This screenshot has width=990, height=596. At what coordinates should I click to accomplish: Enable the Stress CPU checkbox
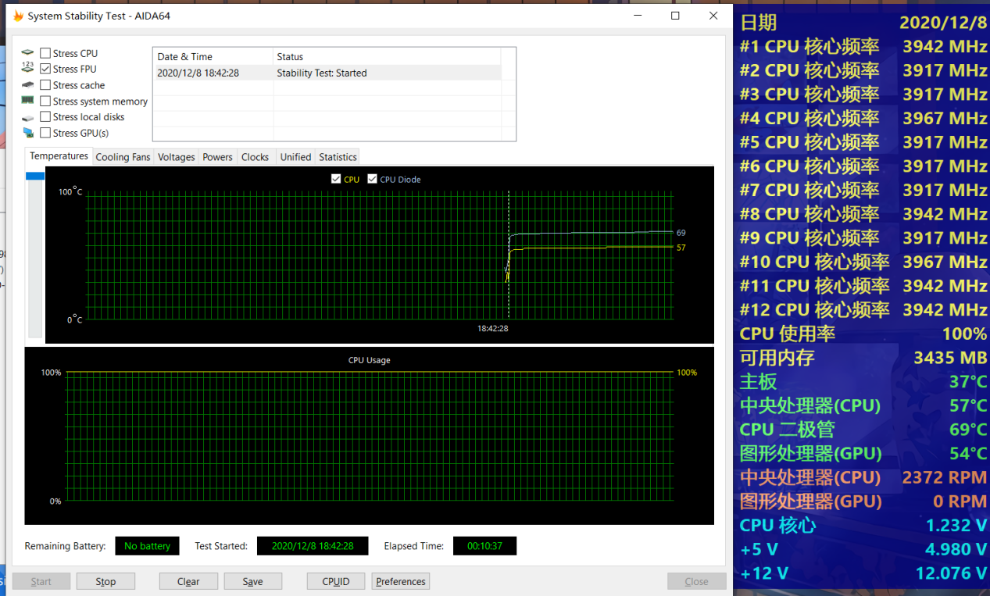pos(45,53)
